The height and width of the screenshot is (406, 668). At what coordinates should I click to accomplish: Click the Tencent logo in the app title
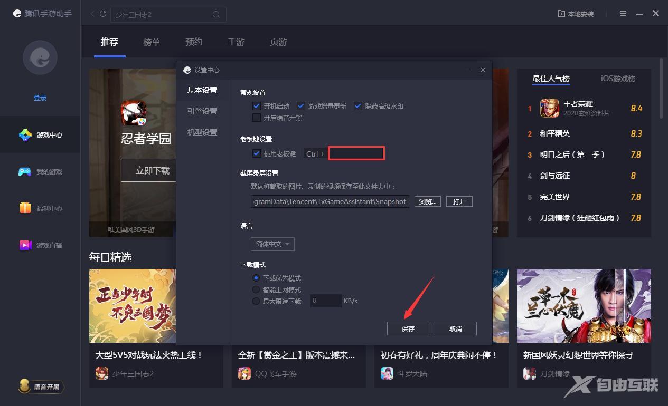[x=17, y=14]
